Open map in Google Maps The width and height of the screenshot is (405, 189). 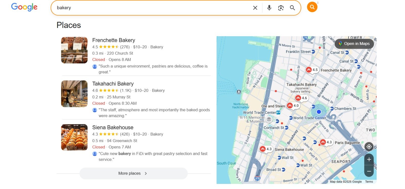[x=354, y=44]
